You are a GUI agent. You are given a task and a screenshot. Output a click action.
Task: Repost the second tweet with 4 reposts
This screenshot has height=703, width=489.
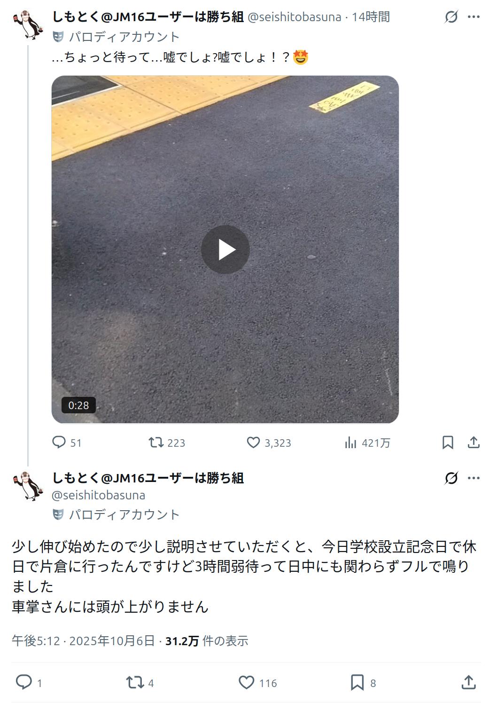click(140, 682)
